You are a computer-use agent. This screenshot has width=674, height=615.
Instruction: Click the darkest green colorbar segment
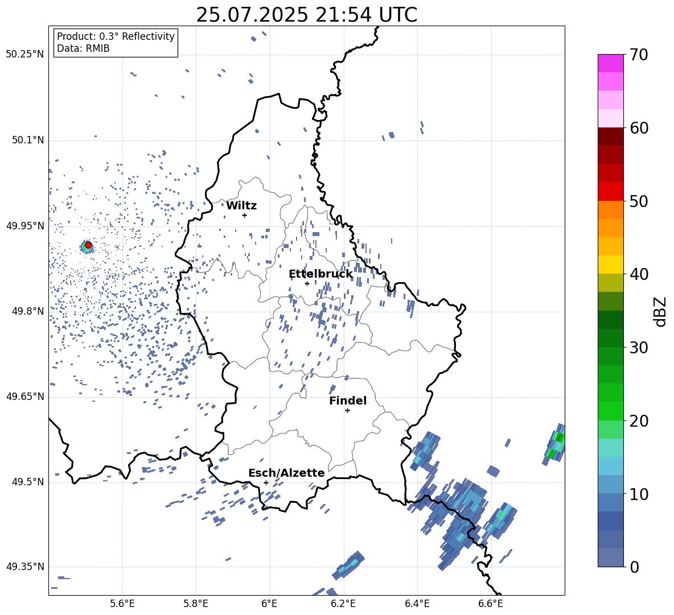pyautogui.click(x=610, y=320)
